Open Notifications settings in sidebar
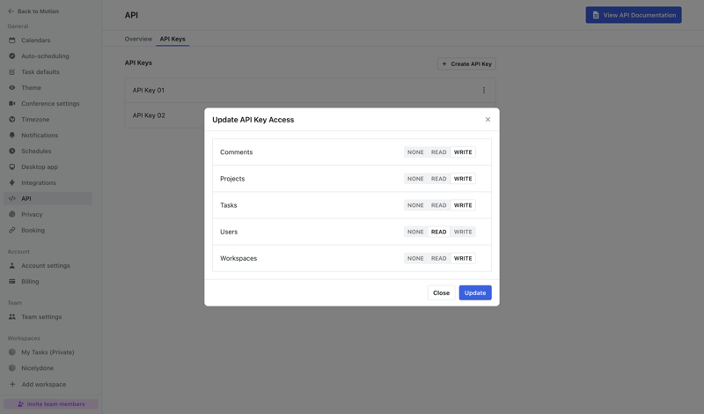The width and height of the screenshot is (704, 414). pos(48,135)
